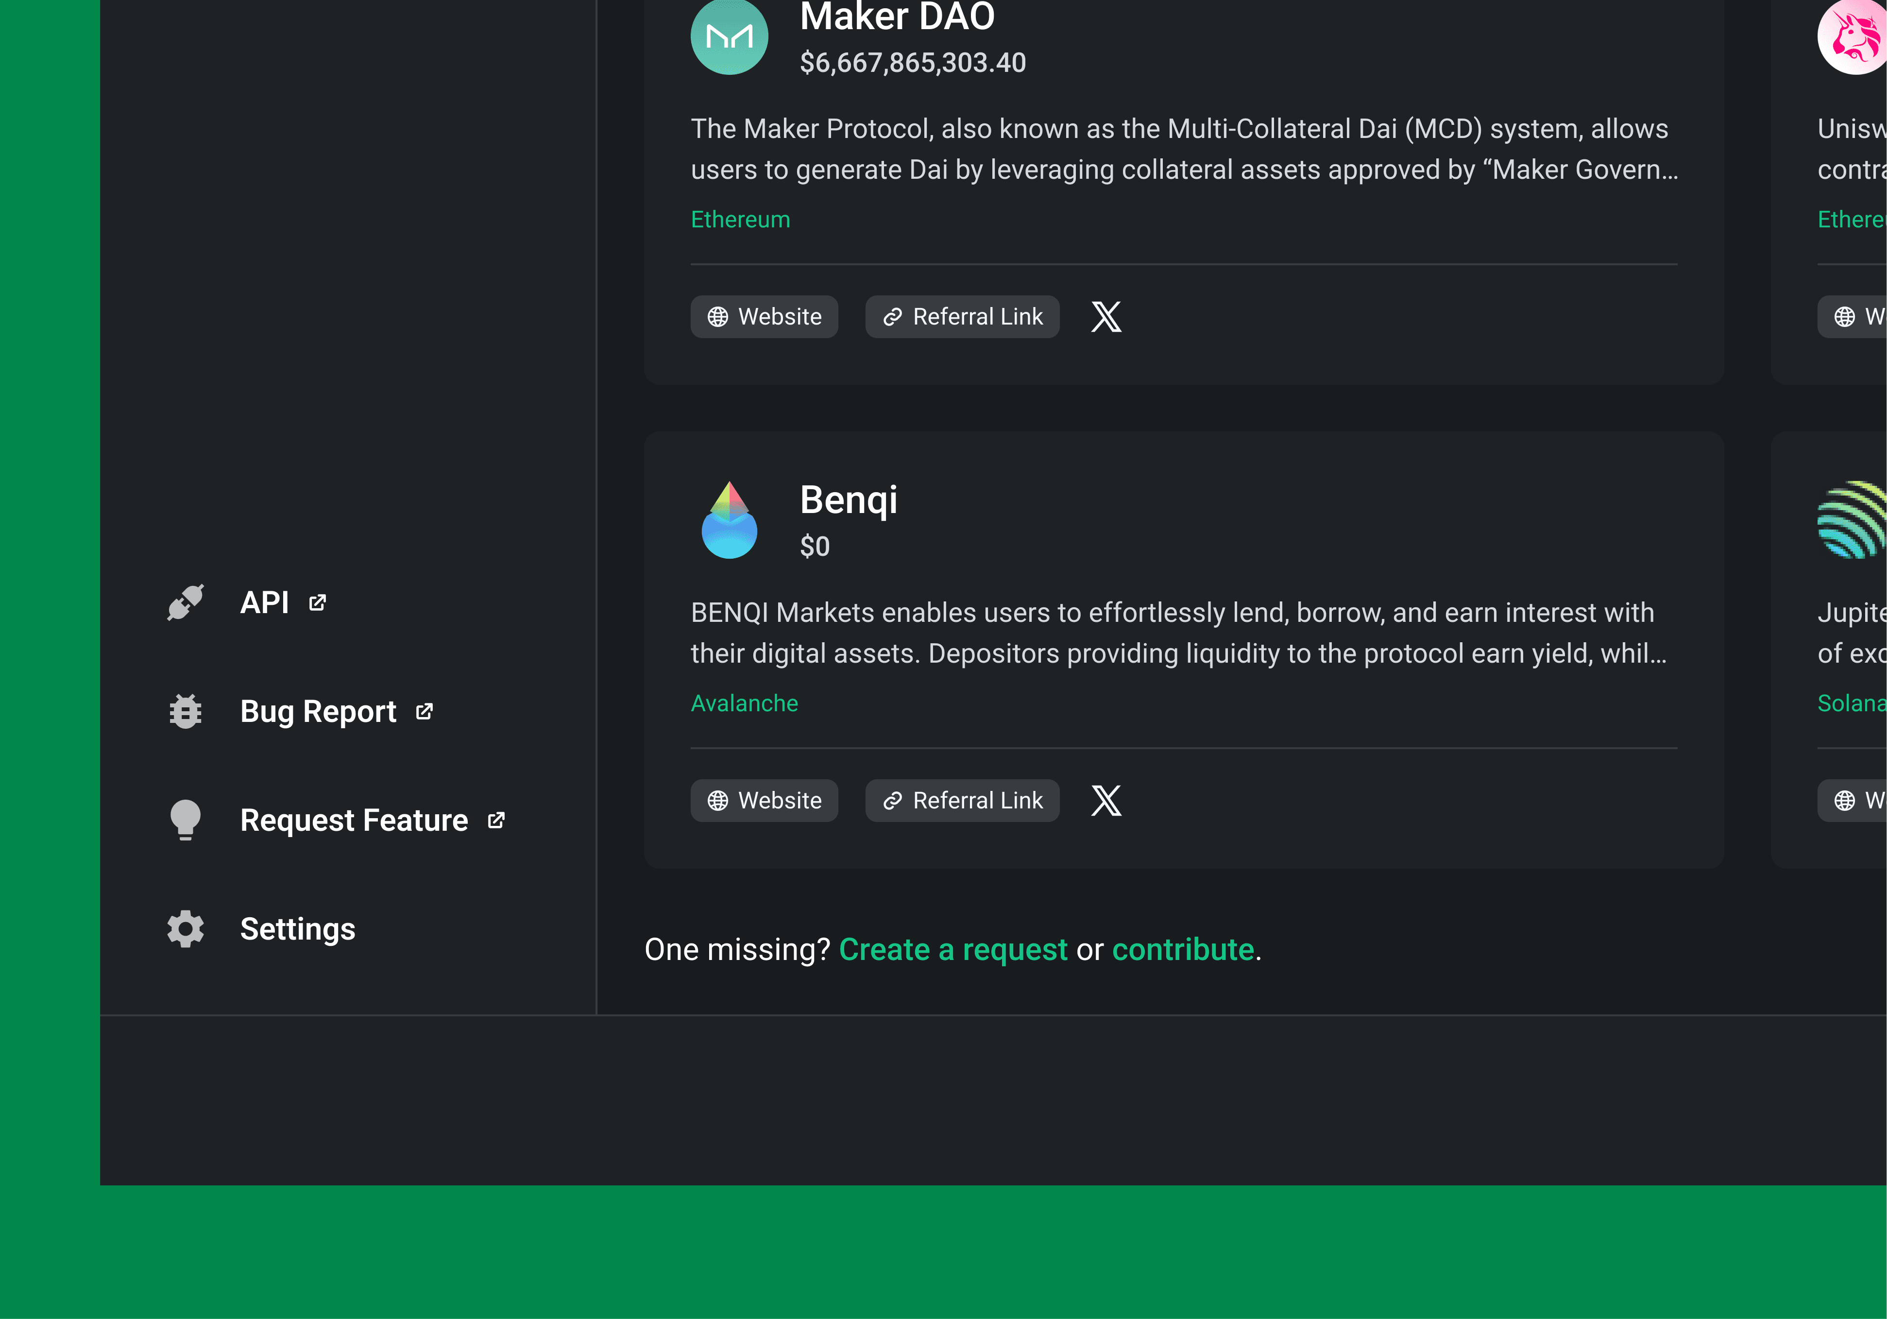Click the Jupiter striped logo

[x=1853, y=520]
